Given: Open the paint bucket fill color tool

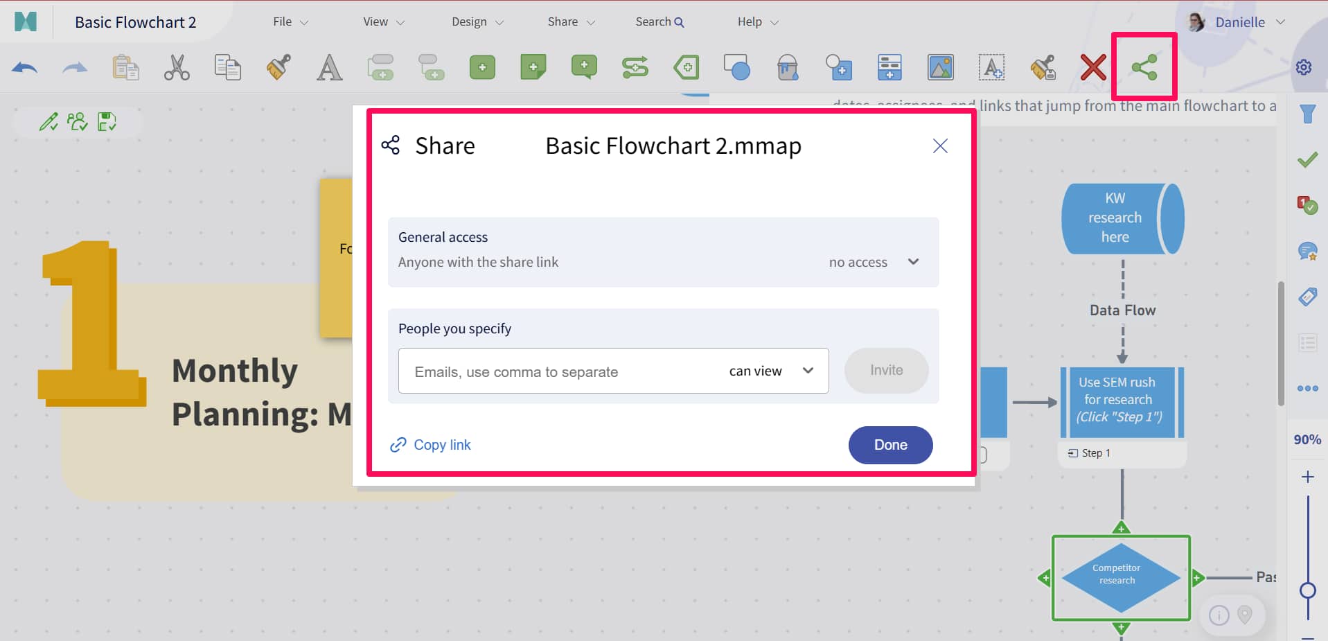Looking at the screenshot, I should (788, 68).
